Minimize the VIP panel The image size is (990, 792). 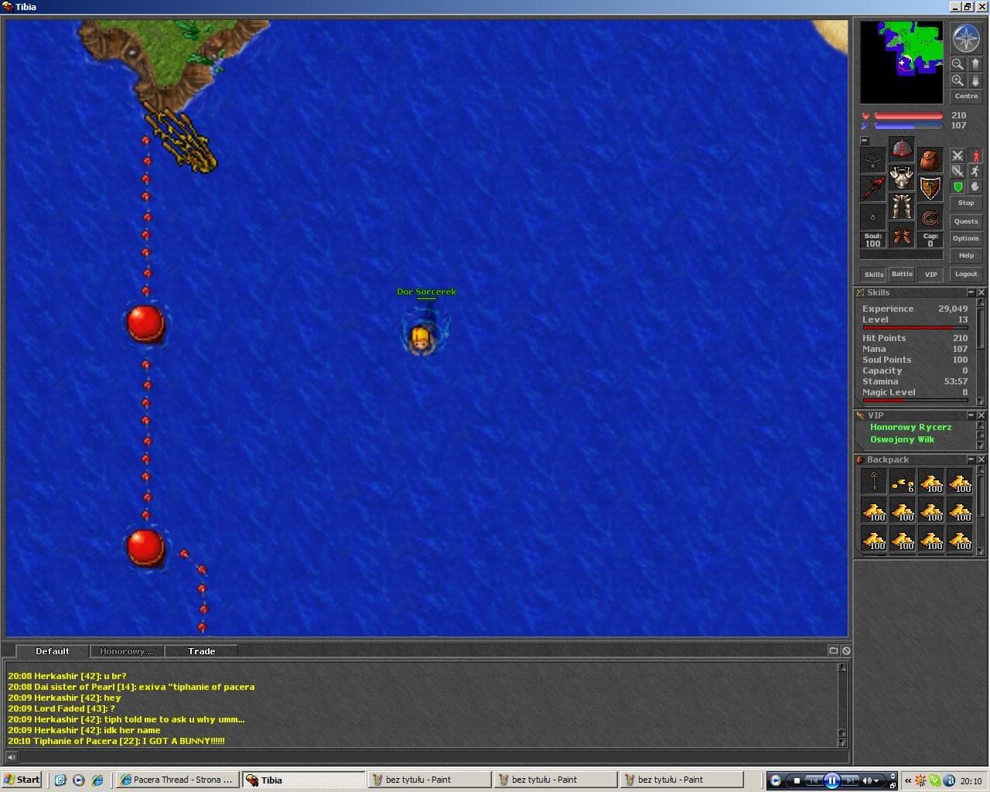pos(971,415)
